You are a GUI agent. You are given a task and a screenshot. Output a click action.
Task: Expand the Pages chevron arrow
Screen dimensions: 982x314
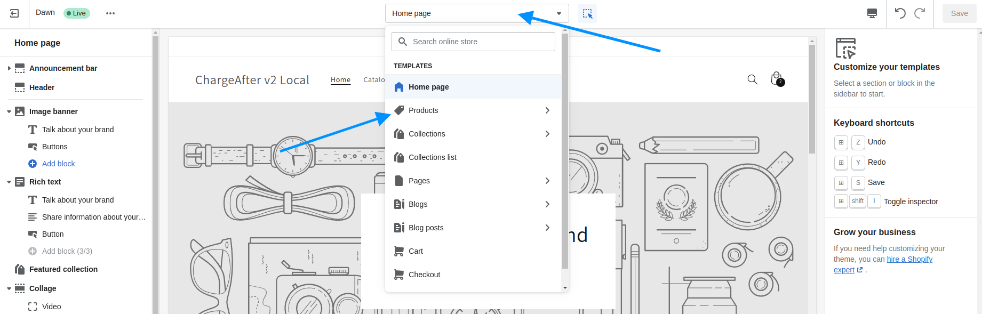[x=547, y=181]
